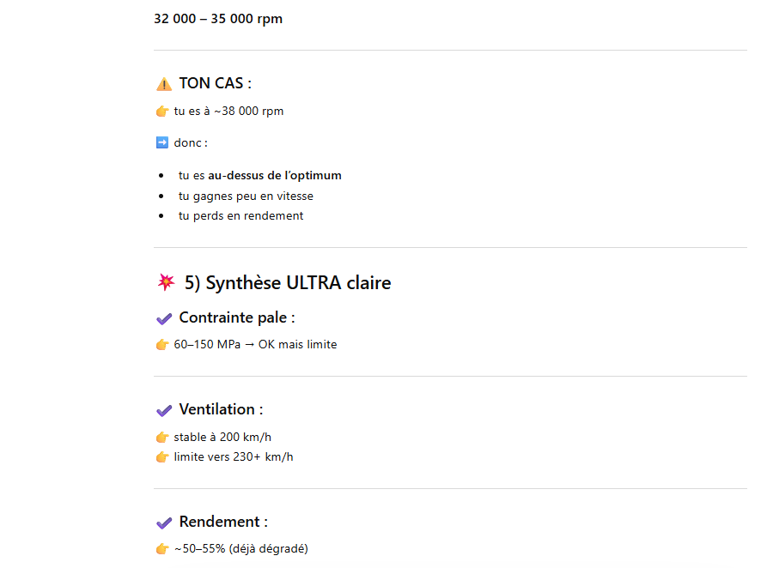The height and width of the screenshot is (568, 767).
Task: Click the '5) Synthèse ULTRA claire' heading
Action: click(288, 282)
